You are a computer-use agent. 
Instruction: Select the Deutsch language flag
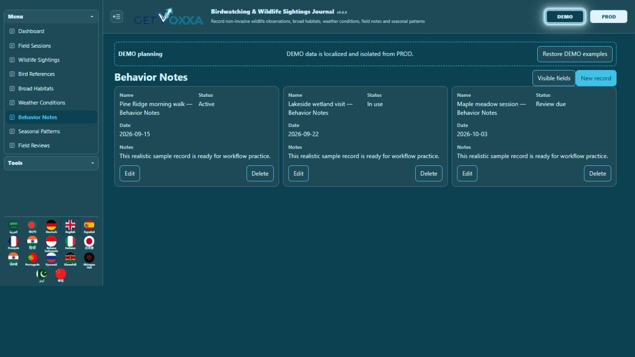(51, 225)
